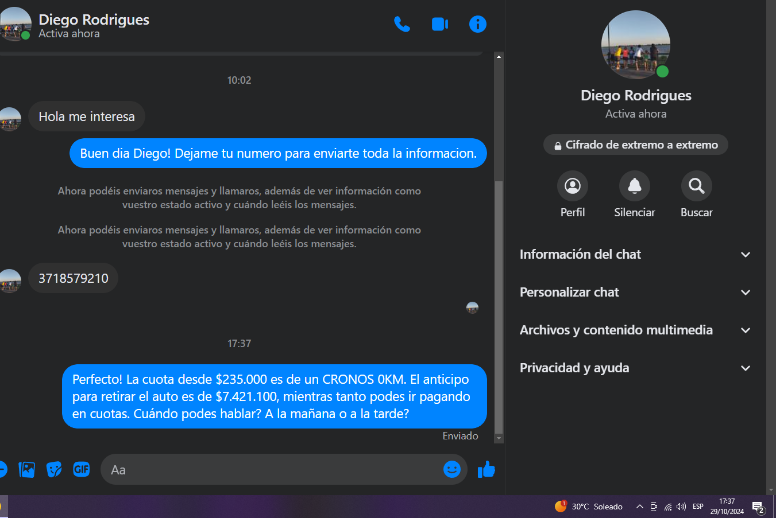Click the Cifrado de extremo a extremo button
The width and height of the screenshot is (776, 518).
click(x=635, y=145)
